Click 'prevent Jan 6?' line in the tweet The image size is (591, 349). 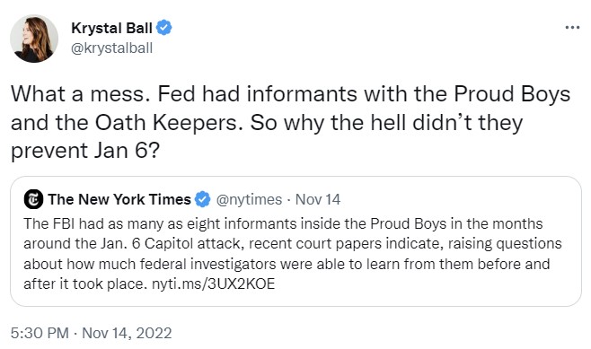(x=85, y=151)
